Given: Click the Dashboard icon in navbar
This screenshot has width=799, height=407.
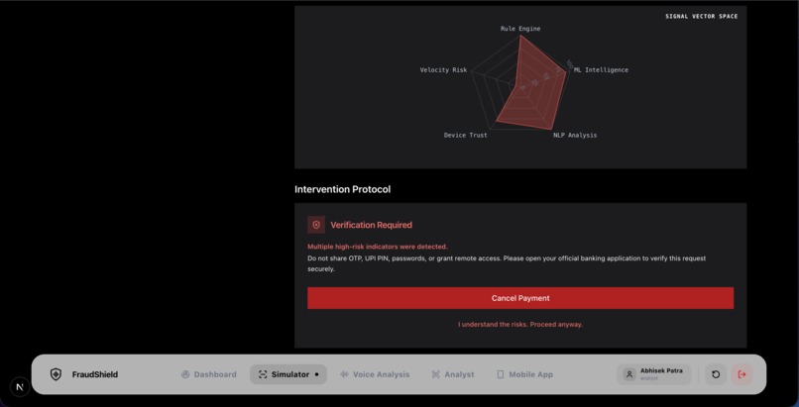Looking at the screenshot, I should coord(185,374).
